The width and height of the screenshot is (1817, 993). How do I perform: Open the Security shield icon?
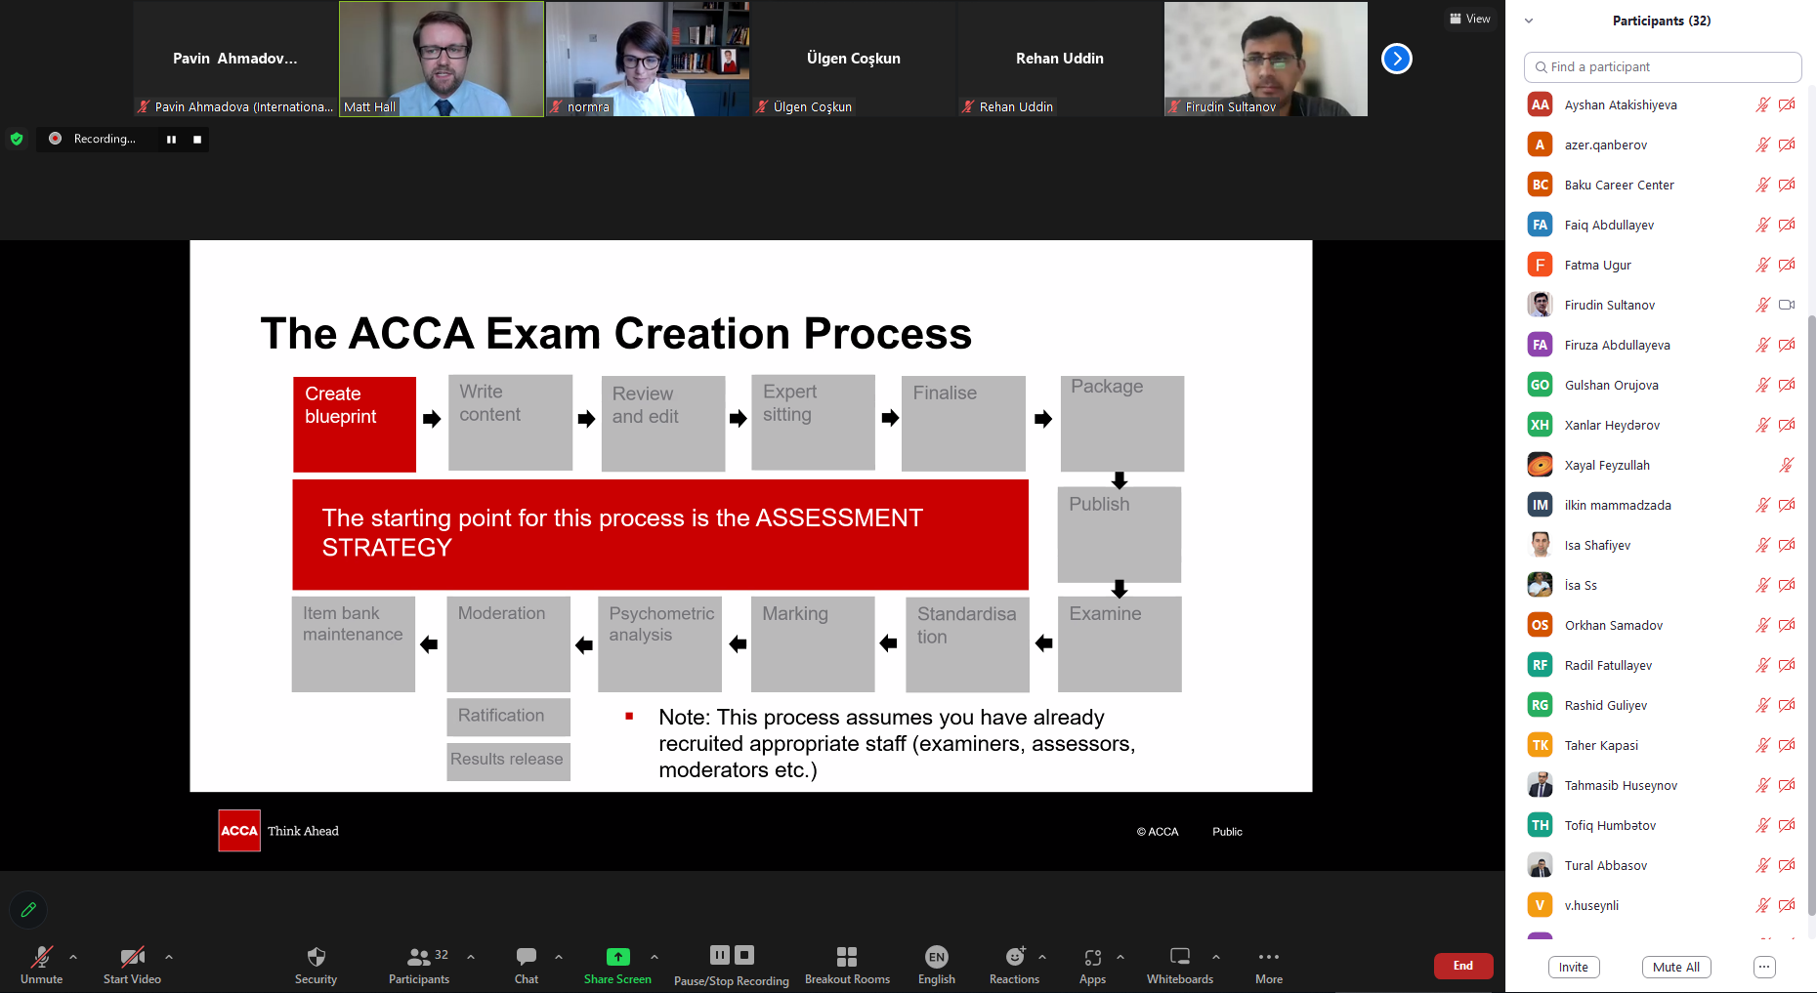316,957
